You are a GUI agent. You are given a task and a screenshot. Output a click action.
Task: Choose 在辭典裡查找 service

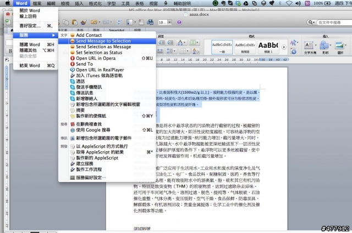(x=107, y=124)
